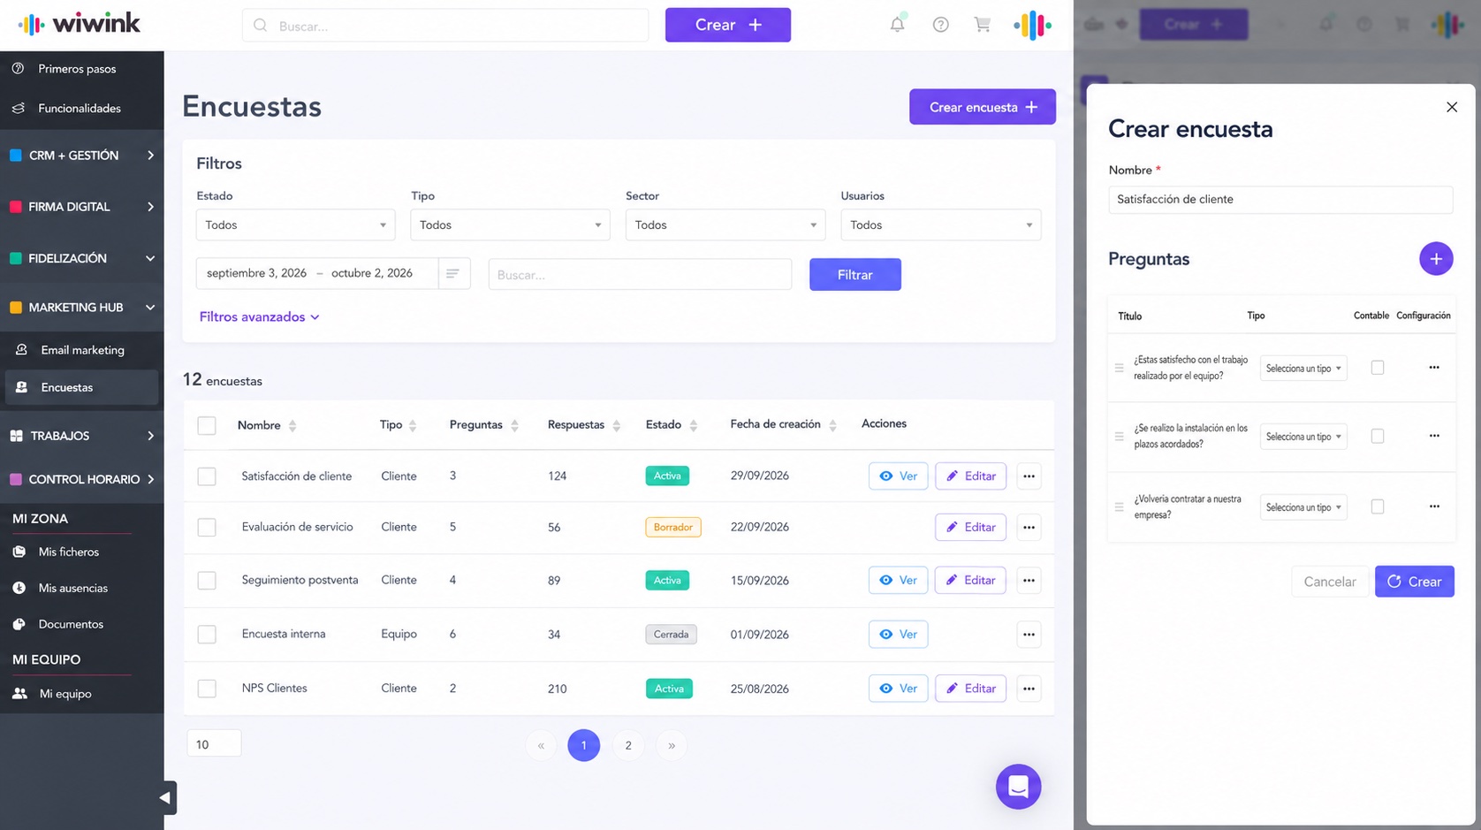Click the Filtrar button
Image resolution: width=1481 pixels, height=830 pixels.
(854, 275)
